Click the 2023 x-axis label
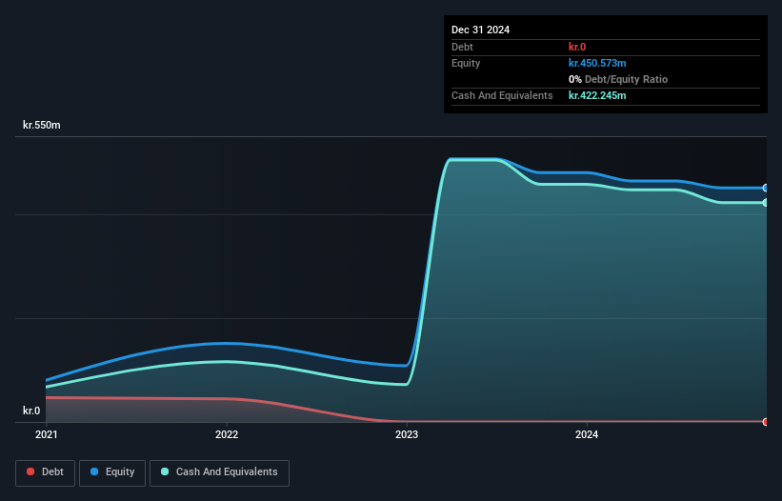782x501 pixels. (x=407, y=434)
